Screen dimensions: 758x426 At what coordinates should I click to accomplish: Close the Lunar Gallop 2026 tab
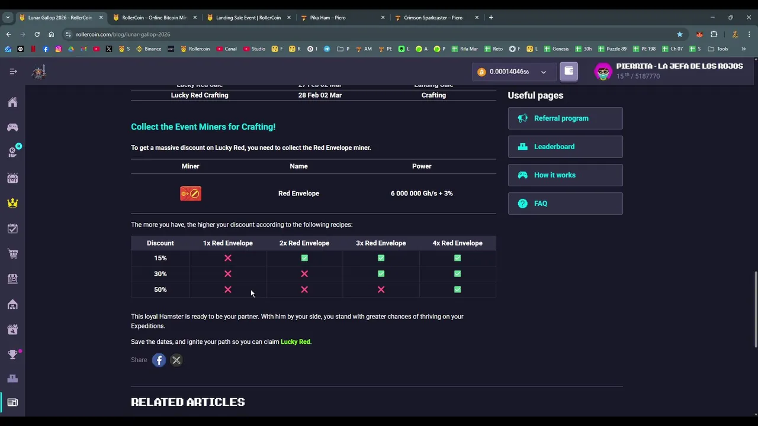point(101,18)
